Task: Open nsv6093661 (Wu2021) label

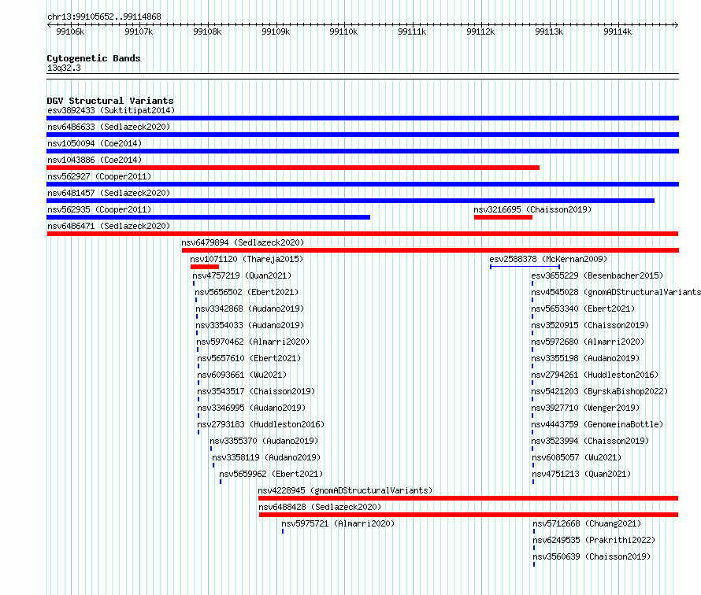Action: (x=242, y=375)
